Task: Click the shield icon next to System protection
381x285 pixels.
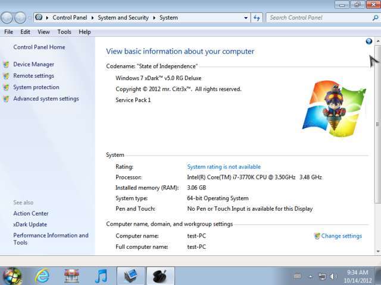Action: click(7, 87)
